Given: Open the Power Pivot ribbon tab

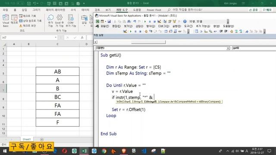Looking at the screenshot, I should pyautogui.click(x=154, y=10).
